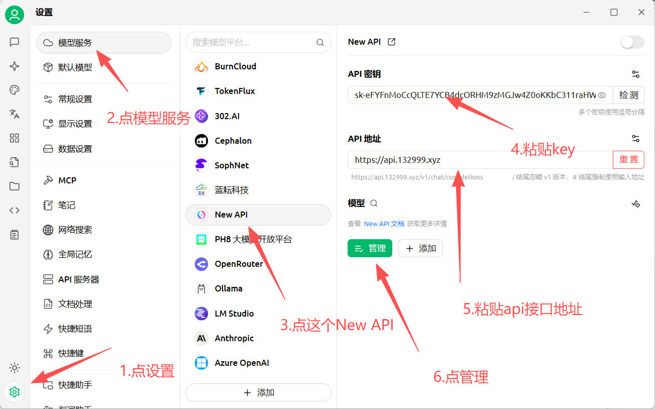Open New API external link icon
The width and height of the screenshot is (655, 409).
392,42
